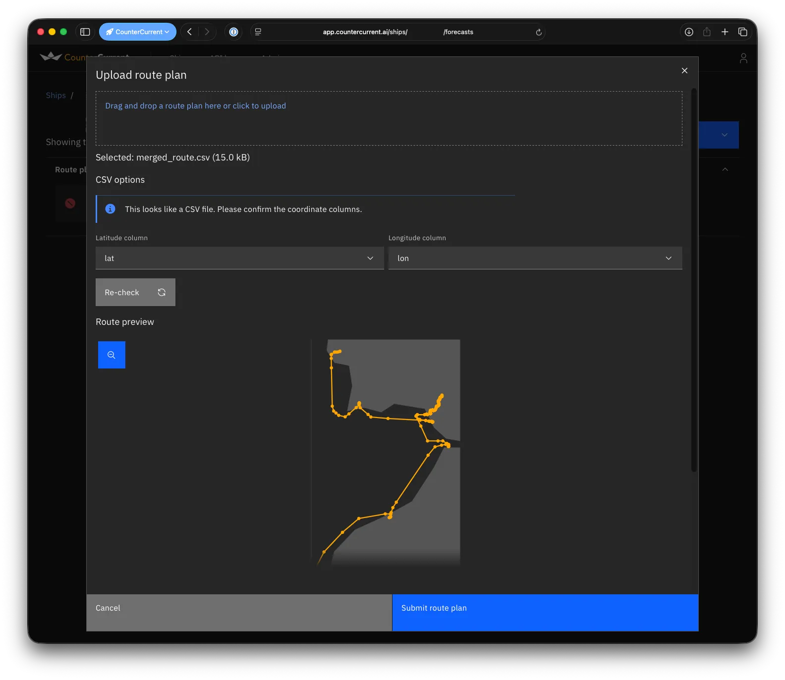This screenshot has width=785, height=680.
Task: Click the blue dropdown chevron behind dialog
Action: (725, 135)
